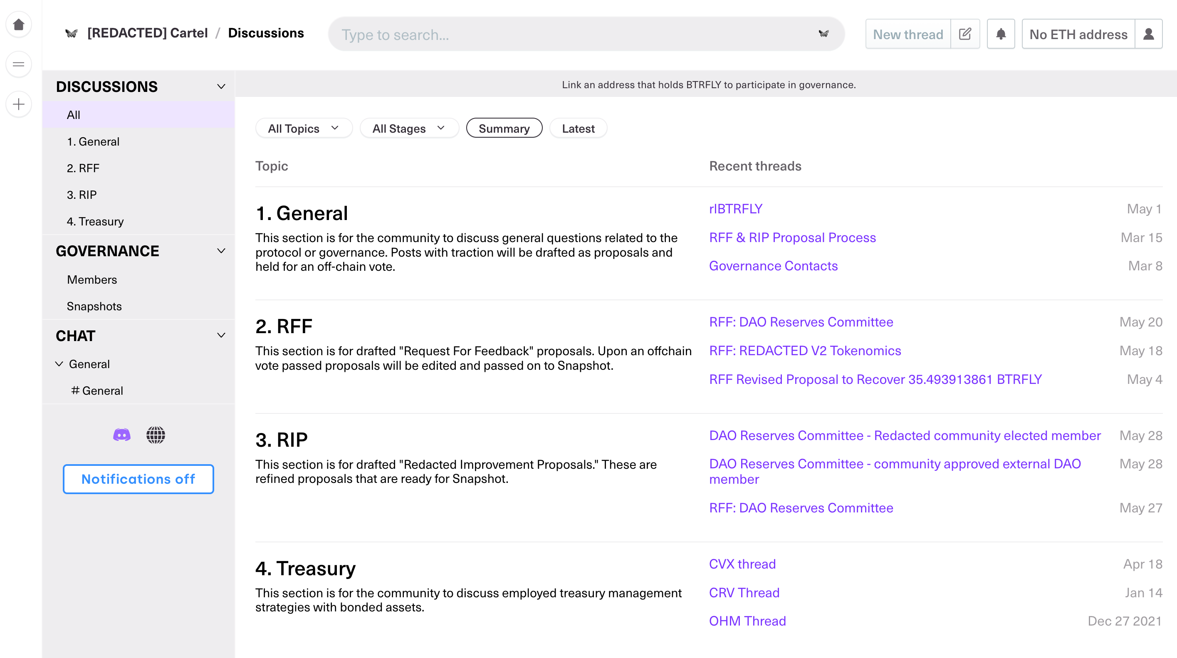Viewport: 1177px width, 658px height.
Task: Collapse the GOVERNANCE sidebar section
Action: click(221, 251)
